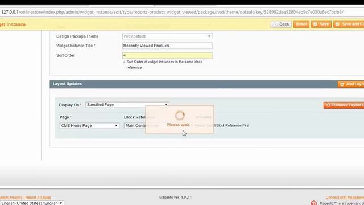Click the Reset button
Screen dimensions: 364x205
point(301,24)
